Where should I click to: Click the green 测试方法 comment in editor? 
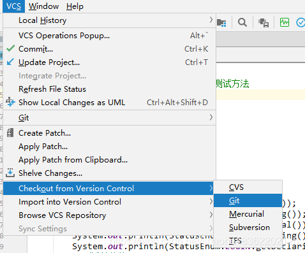click(232, 83)
